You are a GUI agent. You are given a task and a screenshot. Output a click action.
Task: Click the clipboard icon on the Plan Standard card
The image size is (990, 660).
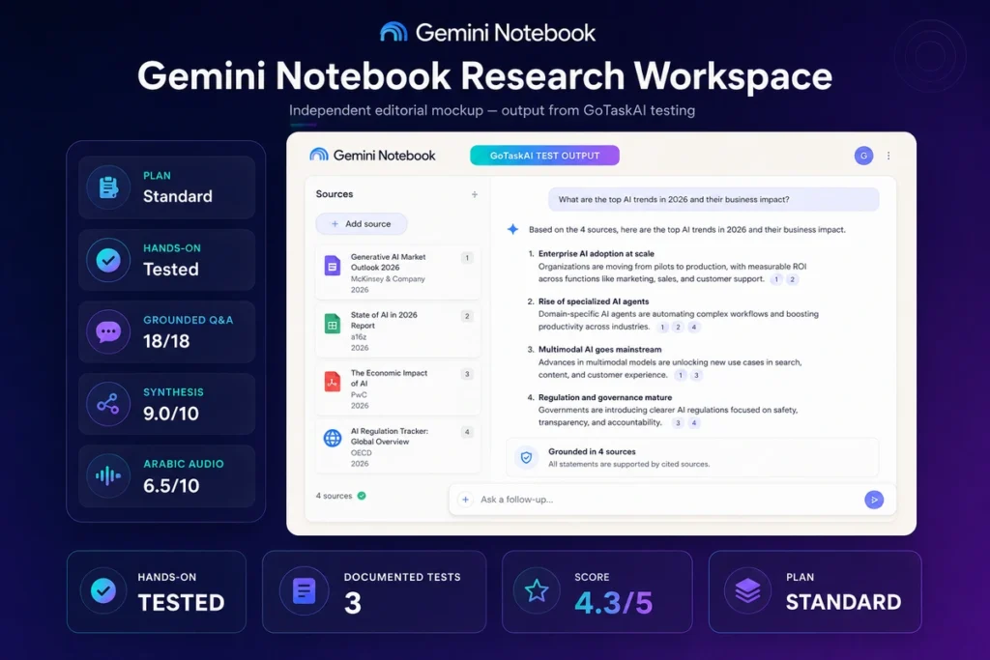click(x=108, y=187)
